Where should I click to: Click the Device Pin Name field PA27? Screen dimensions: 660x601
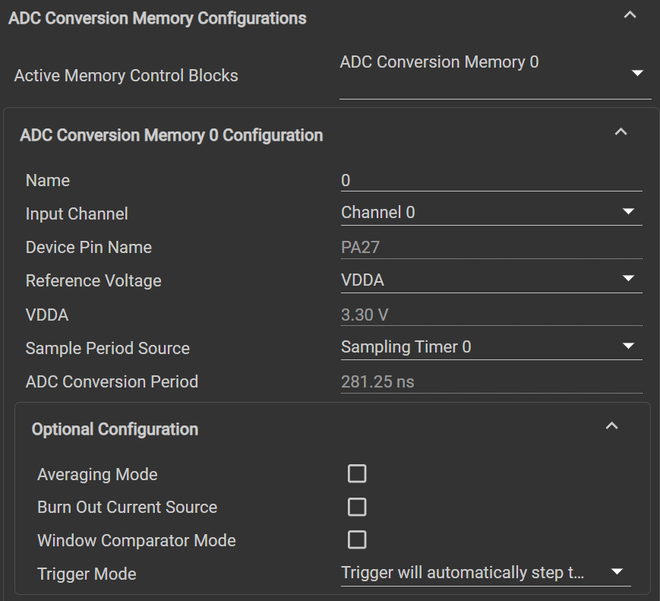click(491, 247)
